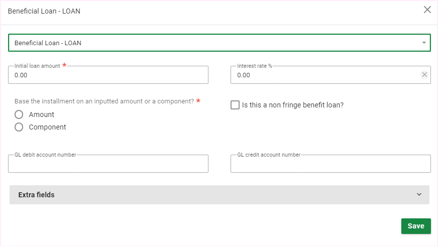Viewport: 438px width, 246px height.
Task: Expand the Extra fields section
Action: 219,195
